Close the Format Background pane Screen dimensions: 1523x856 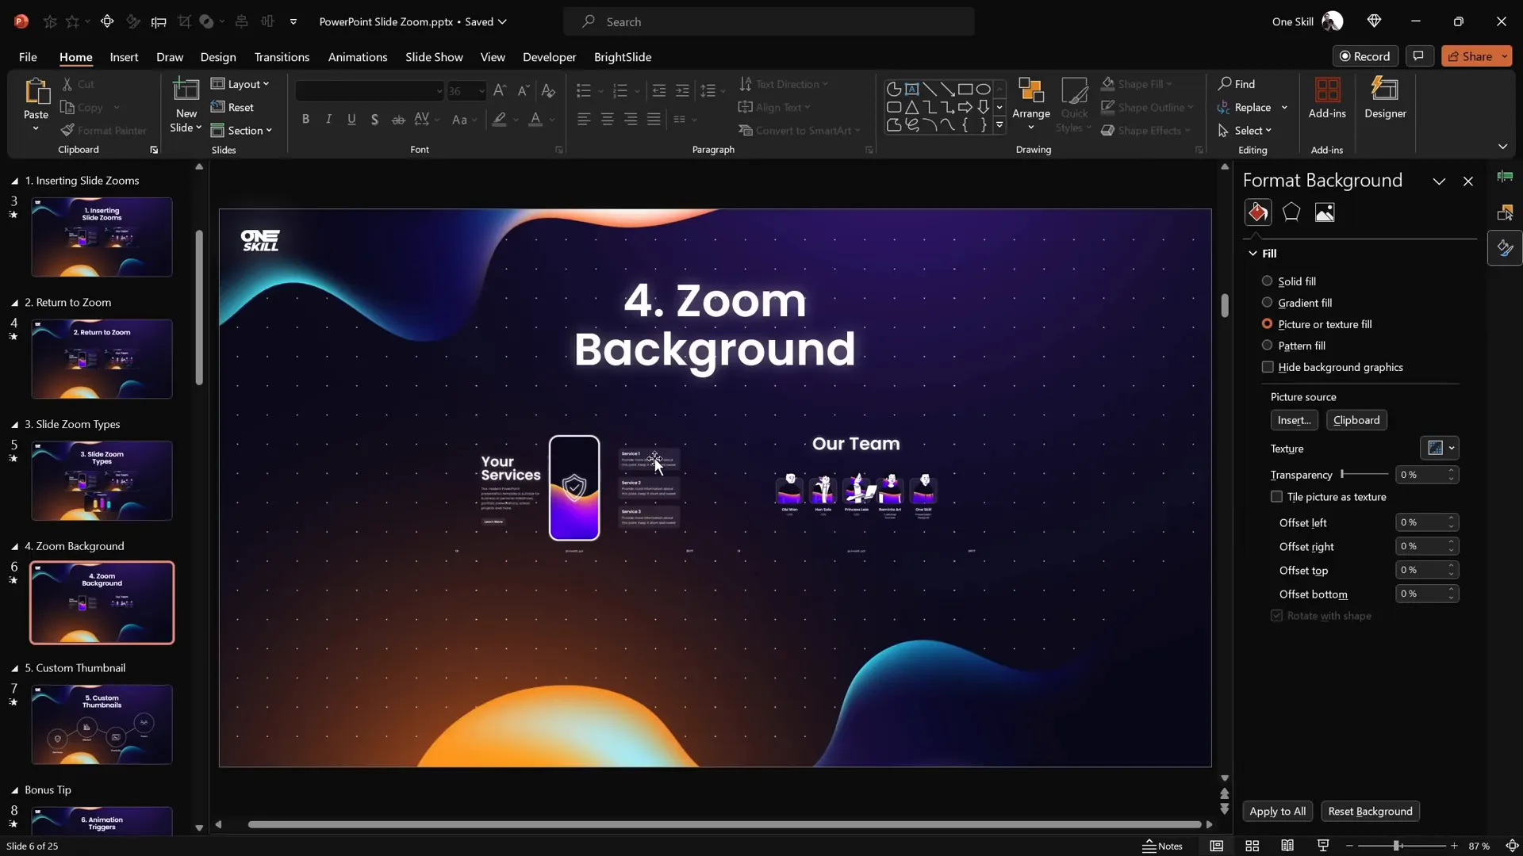(1468, 182)
